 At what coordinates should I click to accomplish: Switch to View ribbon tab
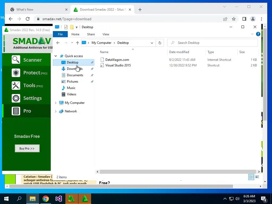point(106,34)
